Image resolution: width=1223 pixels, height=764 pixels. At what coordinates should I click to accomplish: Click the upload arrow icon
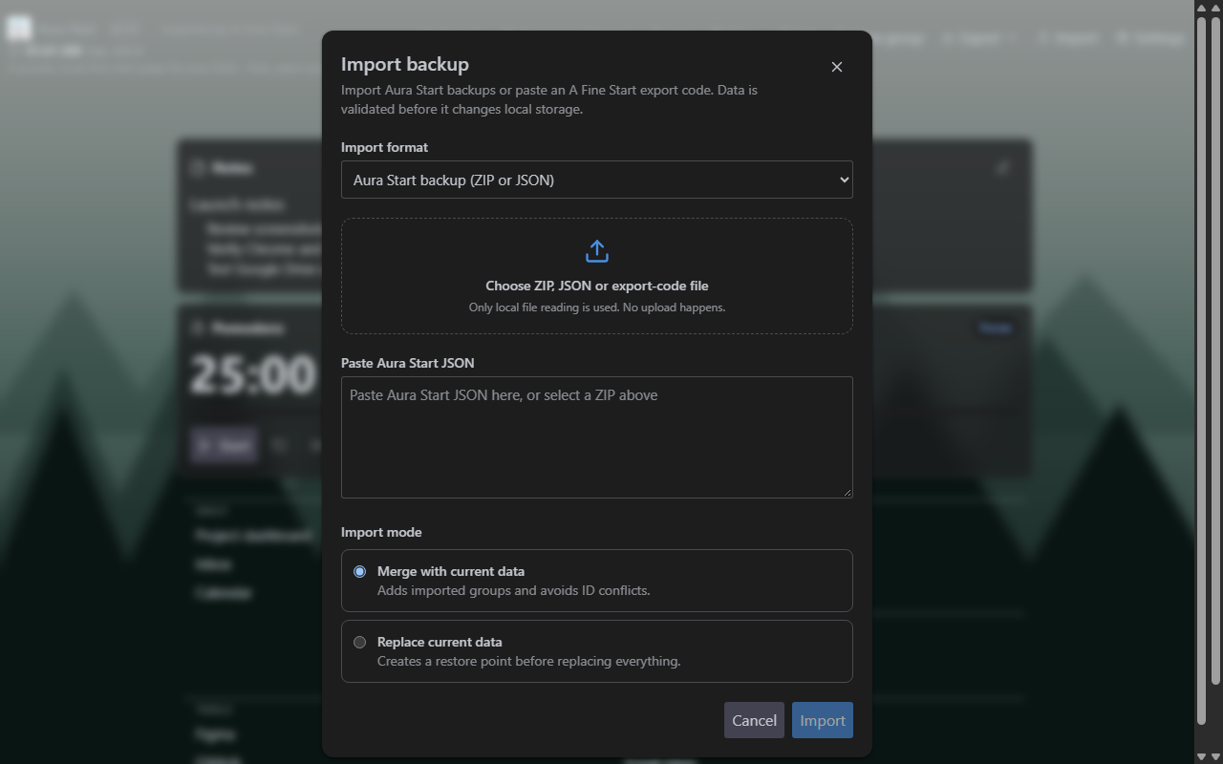596,251
